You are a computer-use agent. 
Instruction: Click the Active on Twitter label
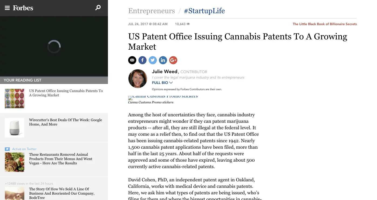[24, 149]
